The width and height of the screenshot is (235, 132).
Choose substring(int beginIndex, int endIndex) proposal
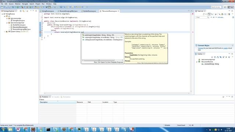point(102,37)
